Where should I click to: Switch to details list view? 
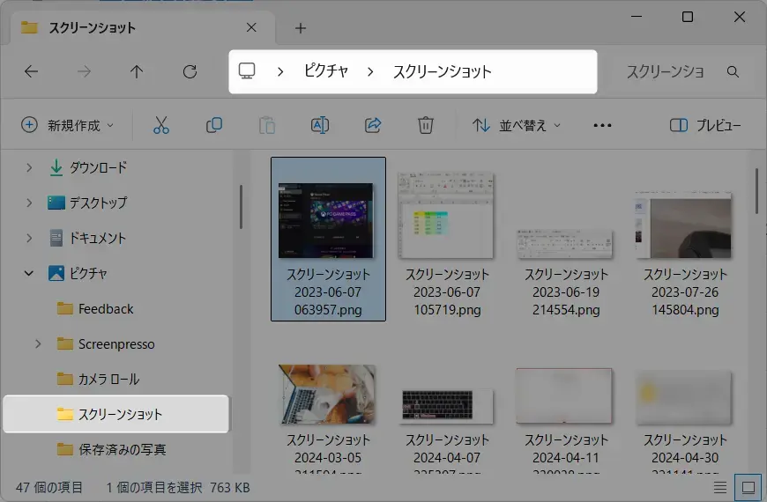coord(720,487)
